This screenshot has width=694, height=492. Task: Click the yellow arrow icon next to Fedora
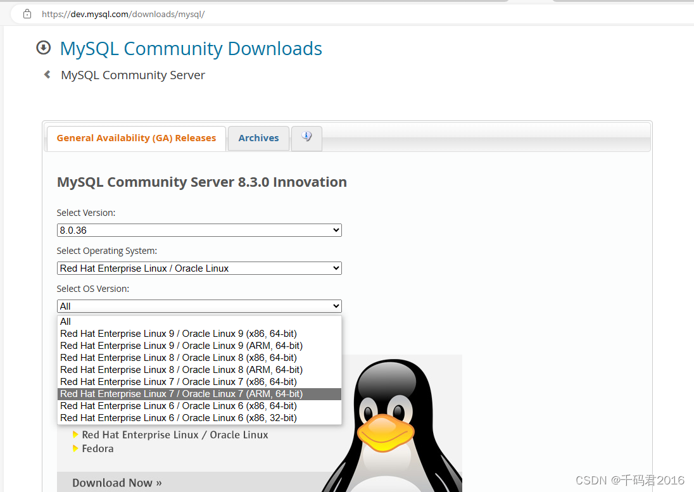[x=76, y=448]
